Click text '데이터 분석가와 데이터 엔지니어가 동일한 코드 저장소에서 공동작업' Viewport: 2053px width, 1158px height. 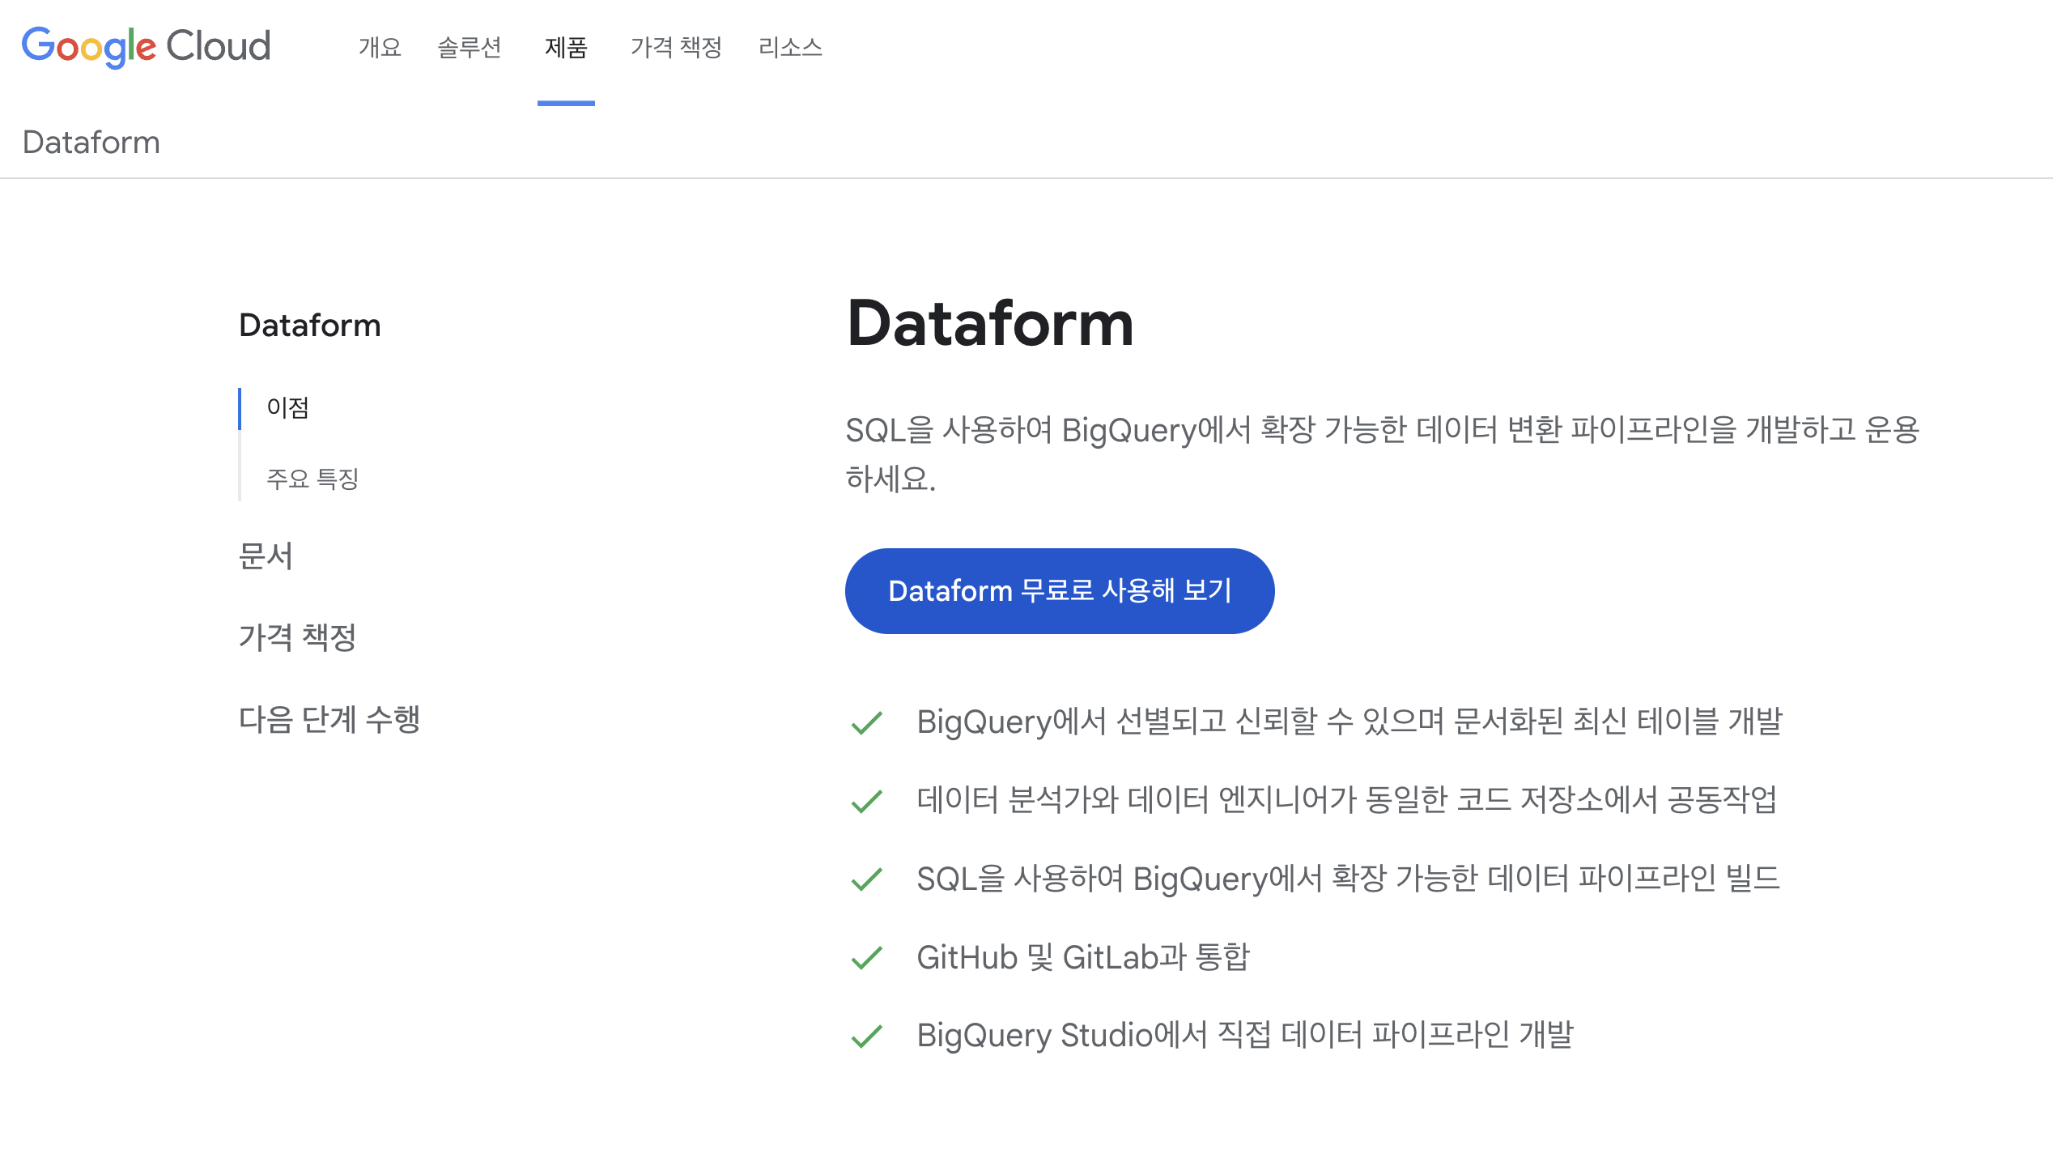click(1347, 800)
